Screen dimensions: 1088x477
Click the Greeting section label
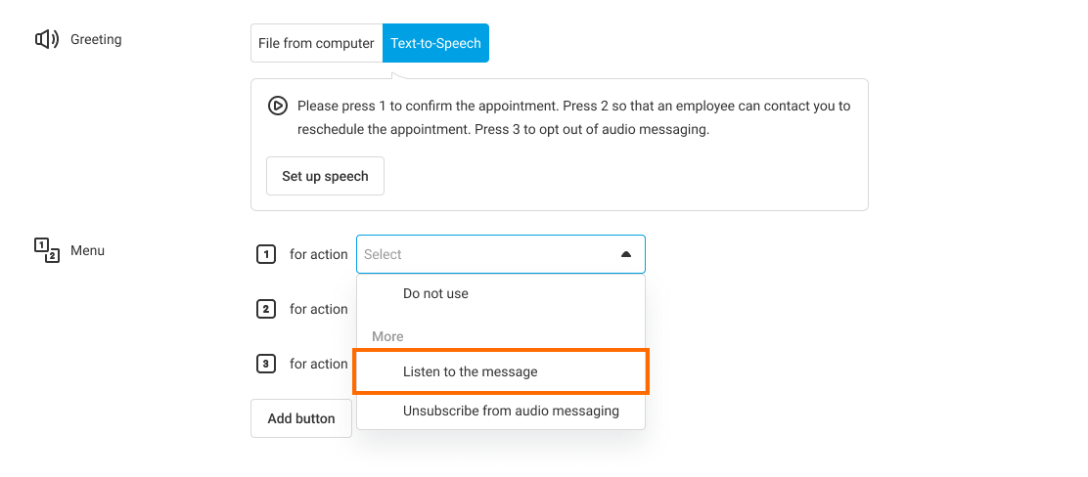pos(96,40)
